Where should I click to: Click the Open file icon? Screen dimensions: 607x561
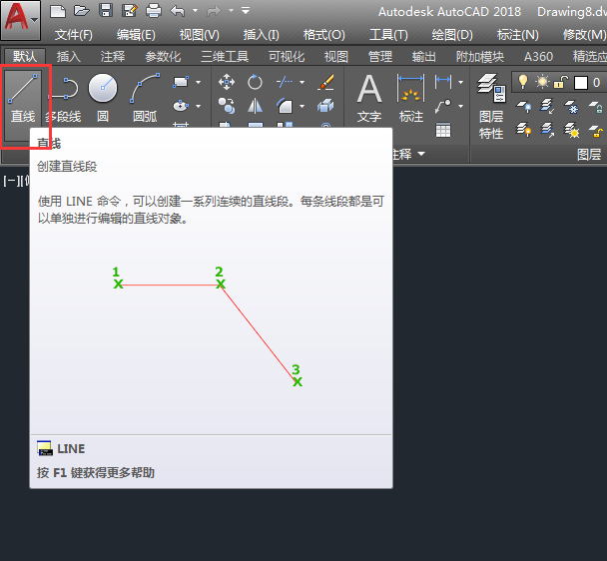click(82, 10)
